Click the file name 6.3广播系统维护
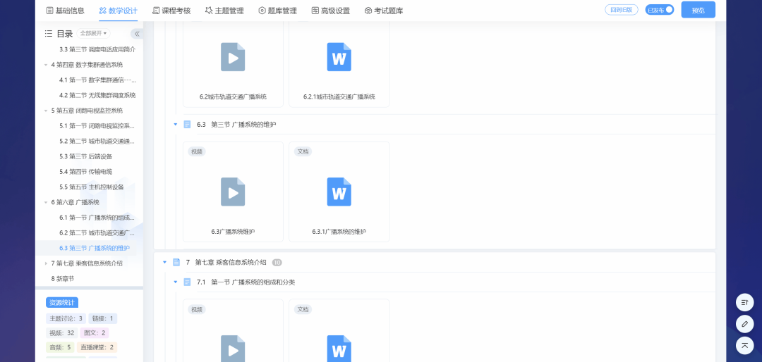The width and height of the screenshot is (762, 362). pyautogui.click(x=233, y=232)
